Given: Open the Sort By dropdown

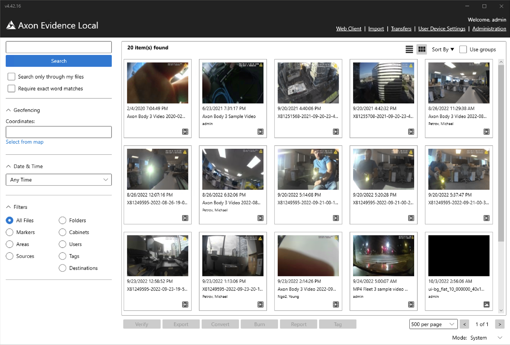Looking at the screenshot, I should [x=443, y=49].
